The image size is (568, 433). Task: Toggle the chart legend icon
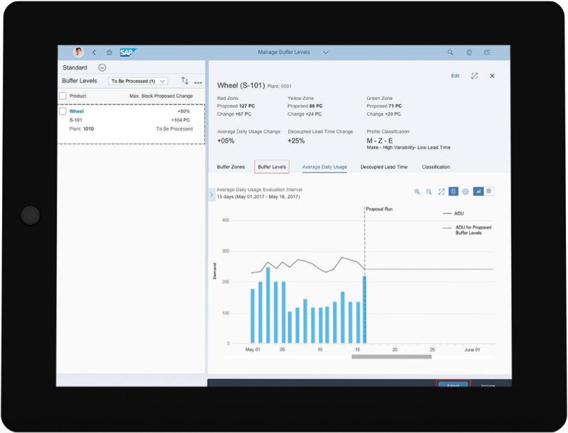click(x=453, y=192)
